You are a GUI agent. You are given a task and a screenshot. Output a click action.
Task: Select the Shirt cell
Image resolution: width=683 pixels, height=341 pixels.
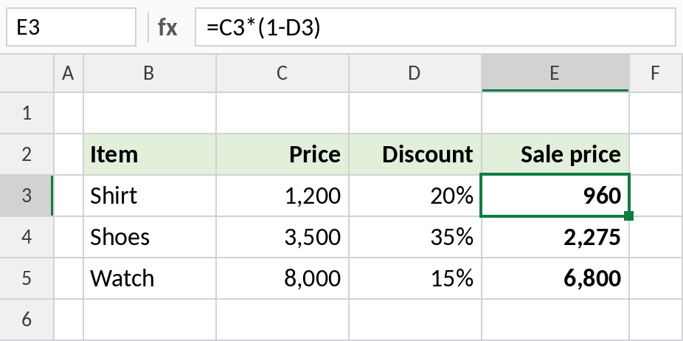point(150,196)
